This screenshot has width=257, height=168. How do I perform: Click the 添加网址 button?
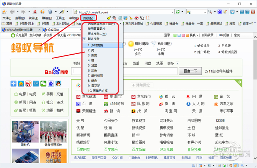coord(142,85)
